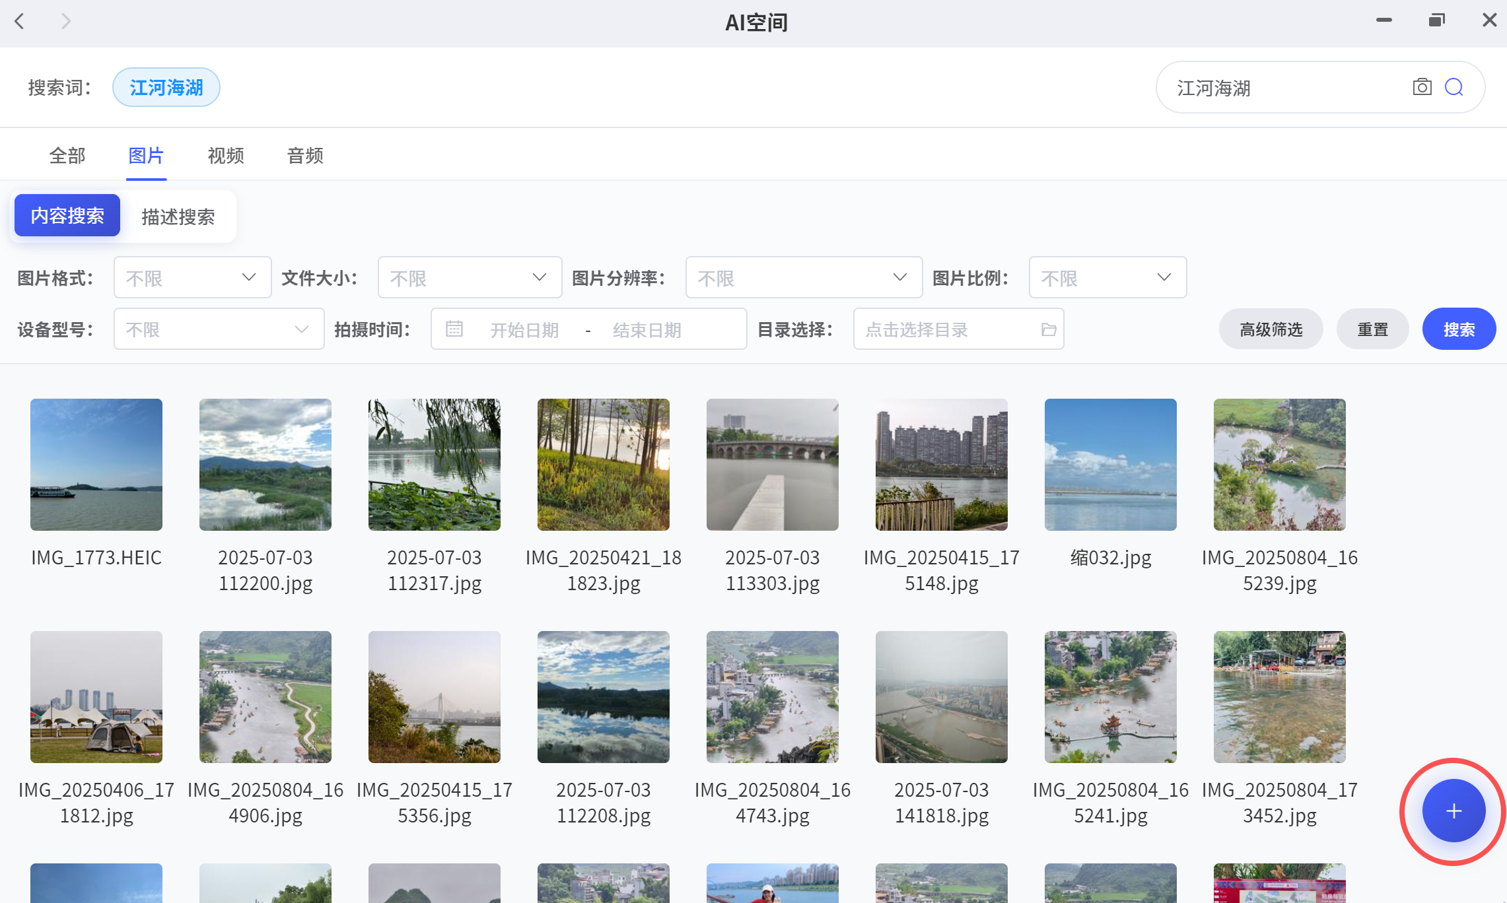
Task: Switch to the 视频 tab
Action: [226, 156]
